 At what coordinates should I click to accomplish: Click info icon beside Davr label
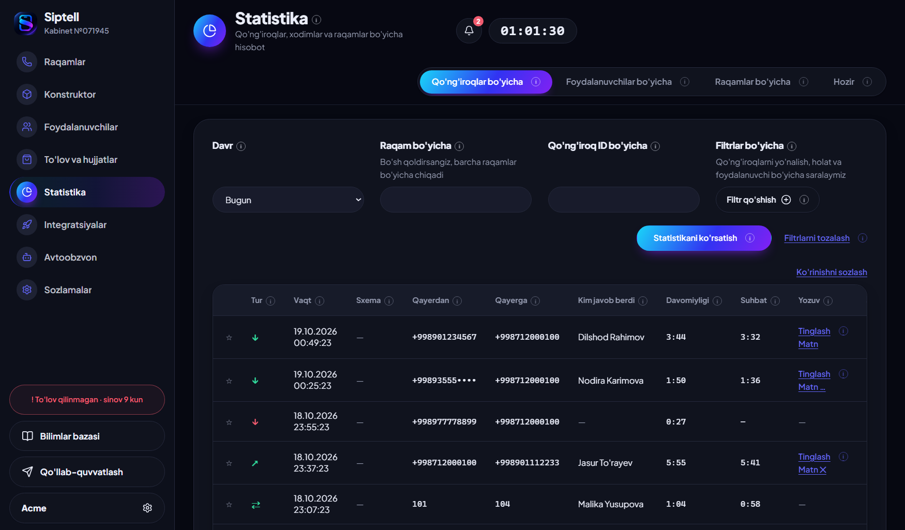point(241,146)
